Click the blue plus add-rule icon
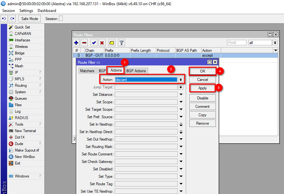This screenshot has height=194, width=284. click(x=76, y=42)
